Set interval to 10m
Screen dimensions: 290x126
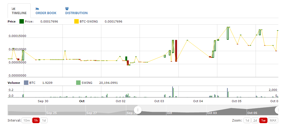(x=27, y=120)
